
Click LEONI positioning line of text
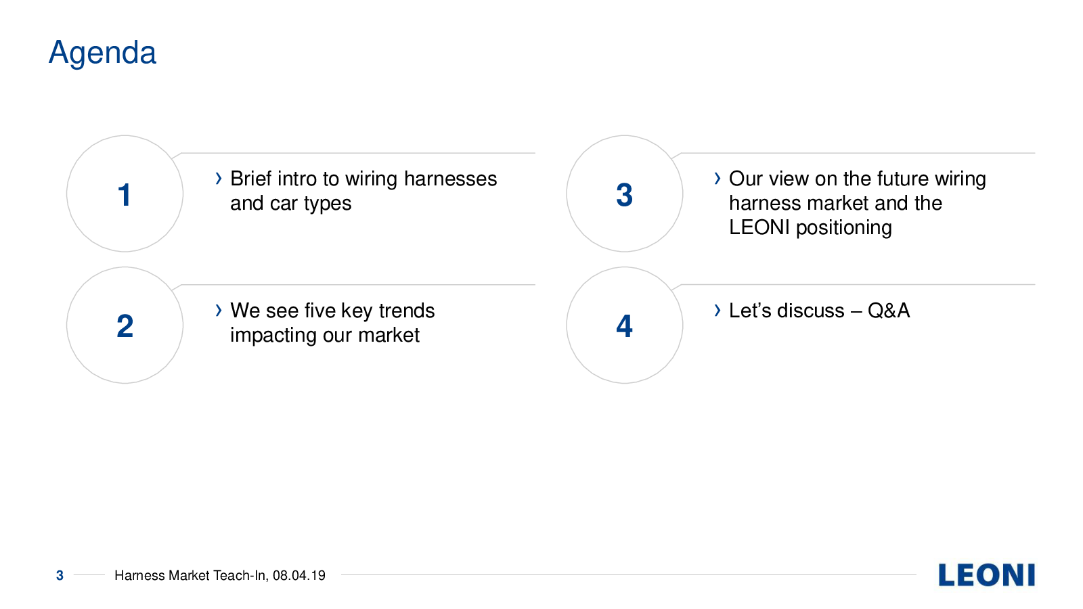tap(810, 227)
